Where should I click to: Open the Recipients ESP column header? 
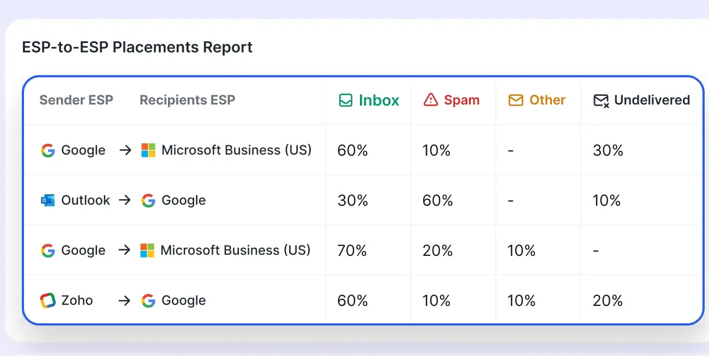click(187, 100)
